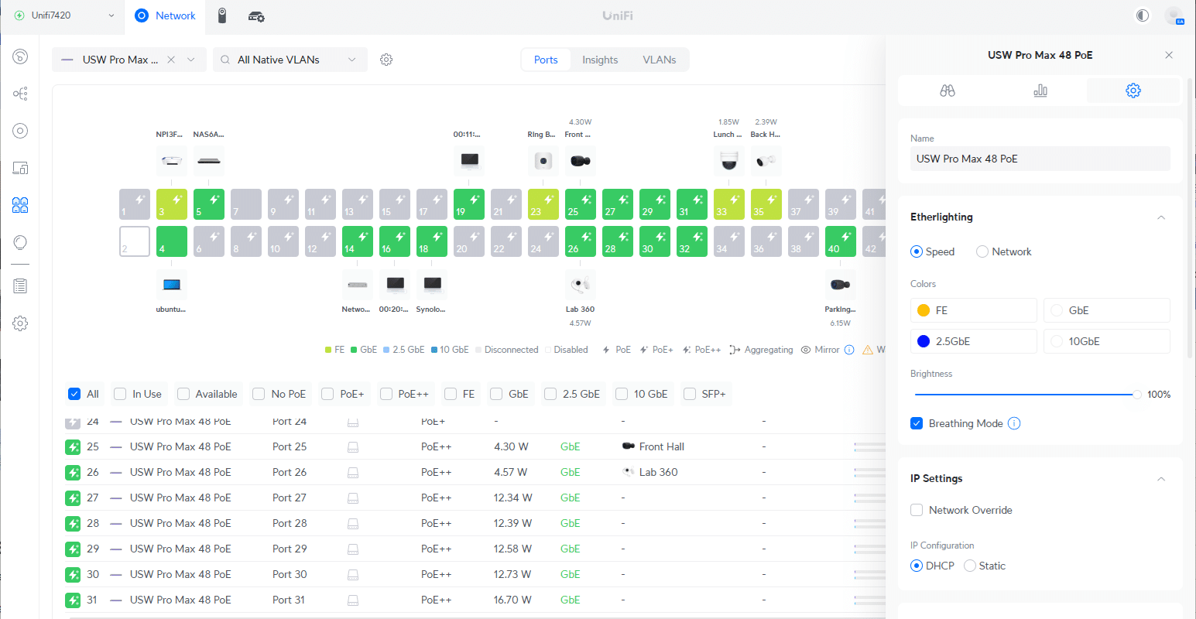Switch to the Insights tab
The width and height of the screenshot is (1196, 619).
[x=600, y=60]
